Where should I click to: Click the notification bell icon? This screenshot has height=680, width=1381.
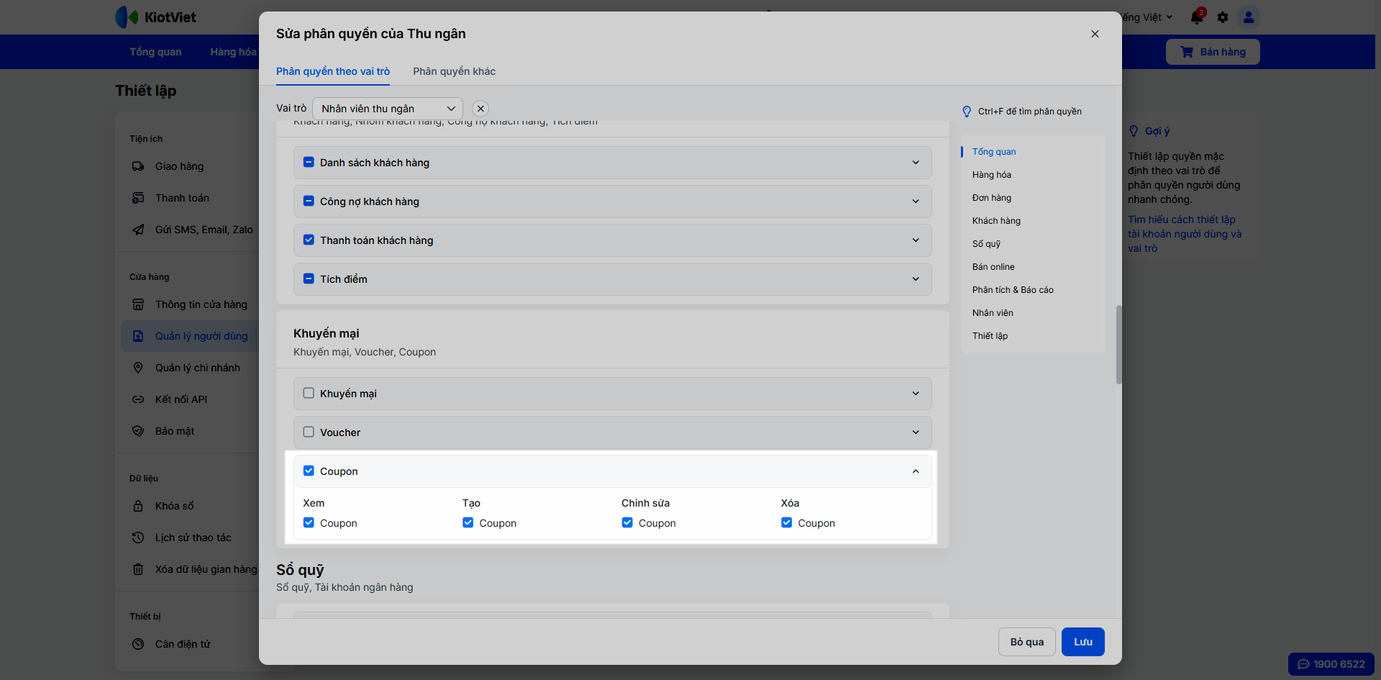coord(1197,17)
